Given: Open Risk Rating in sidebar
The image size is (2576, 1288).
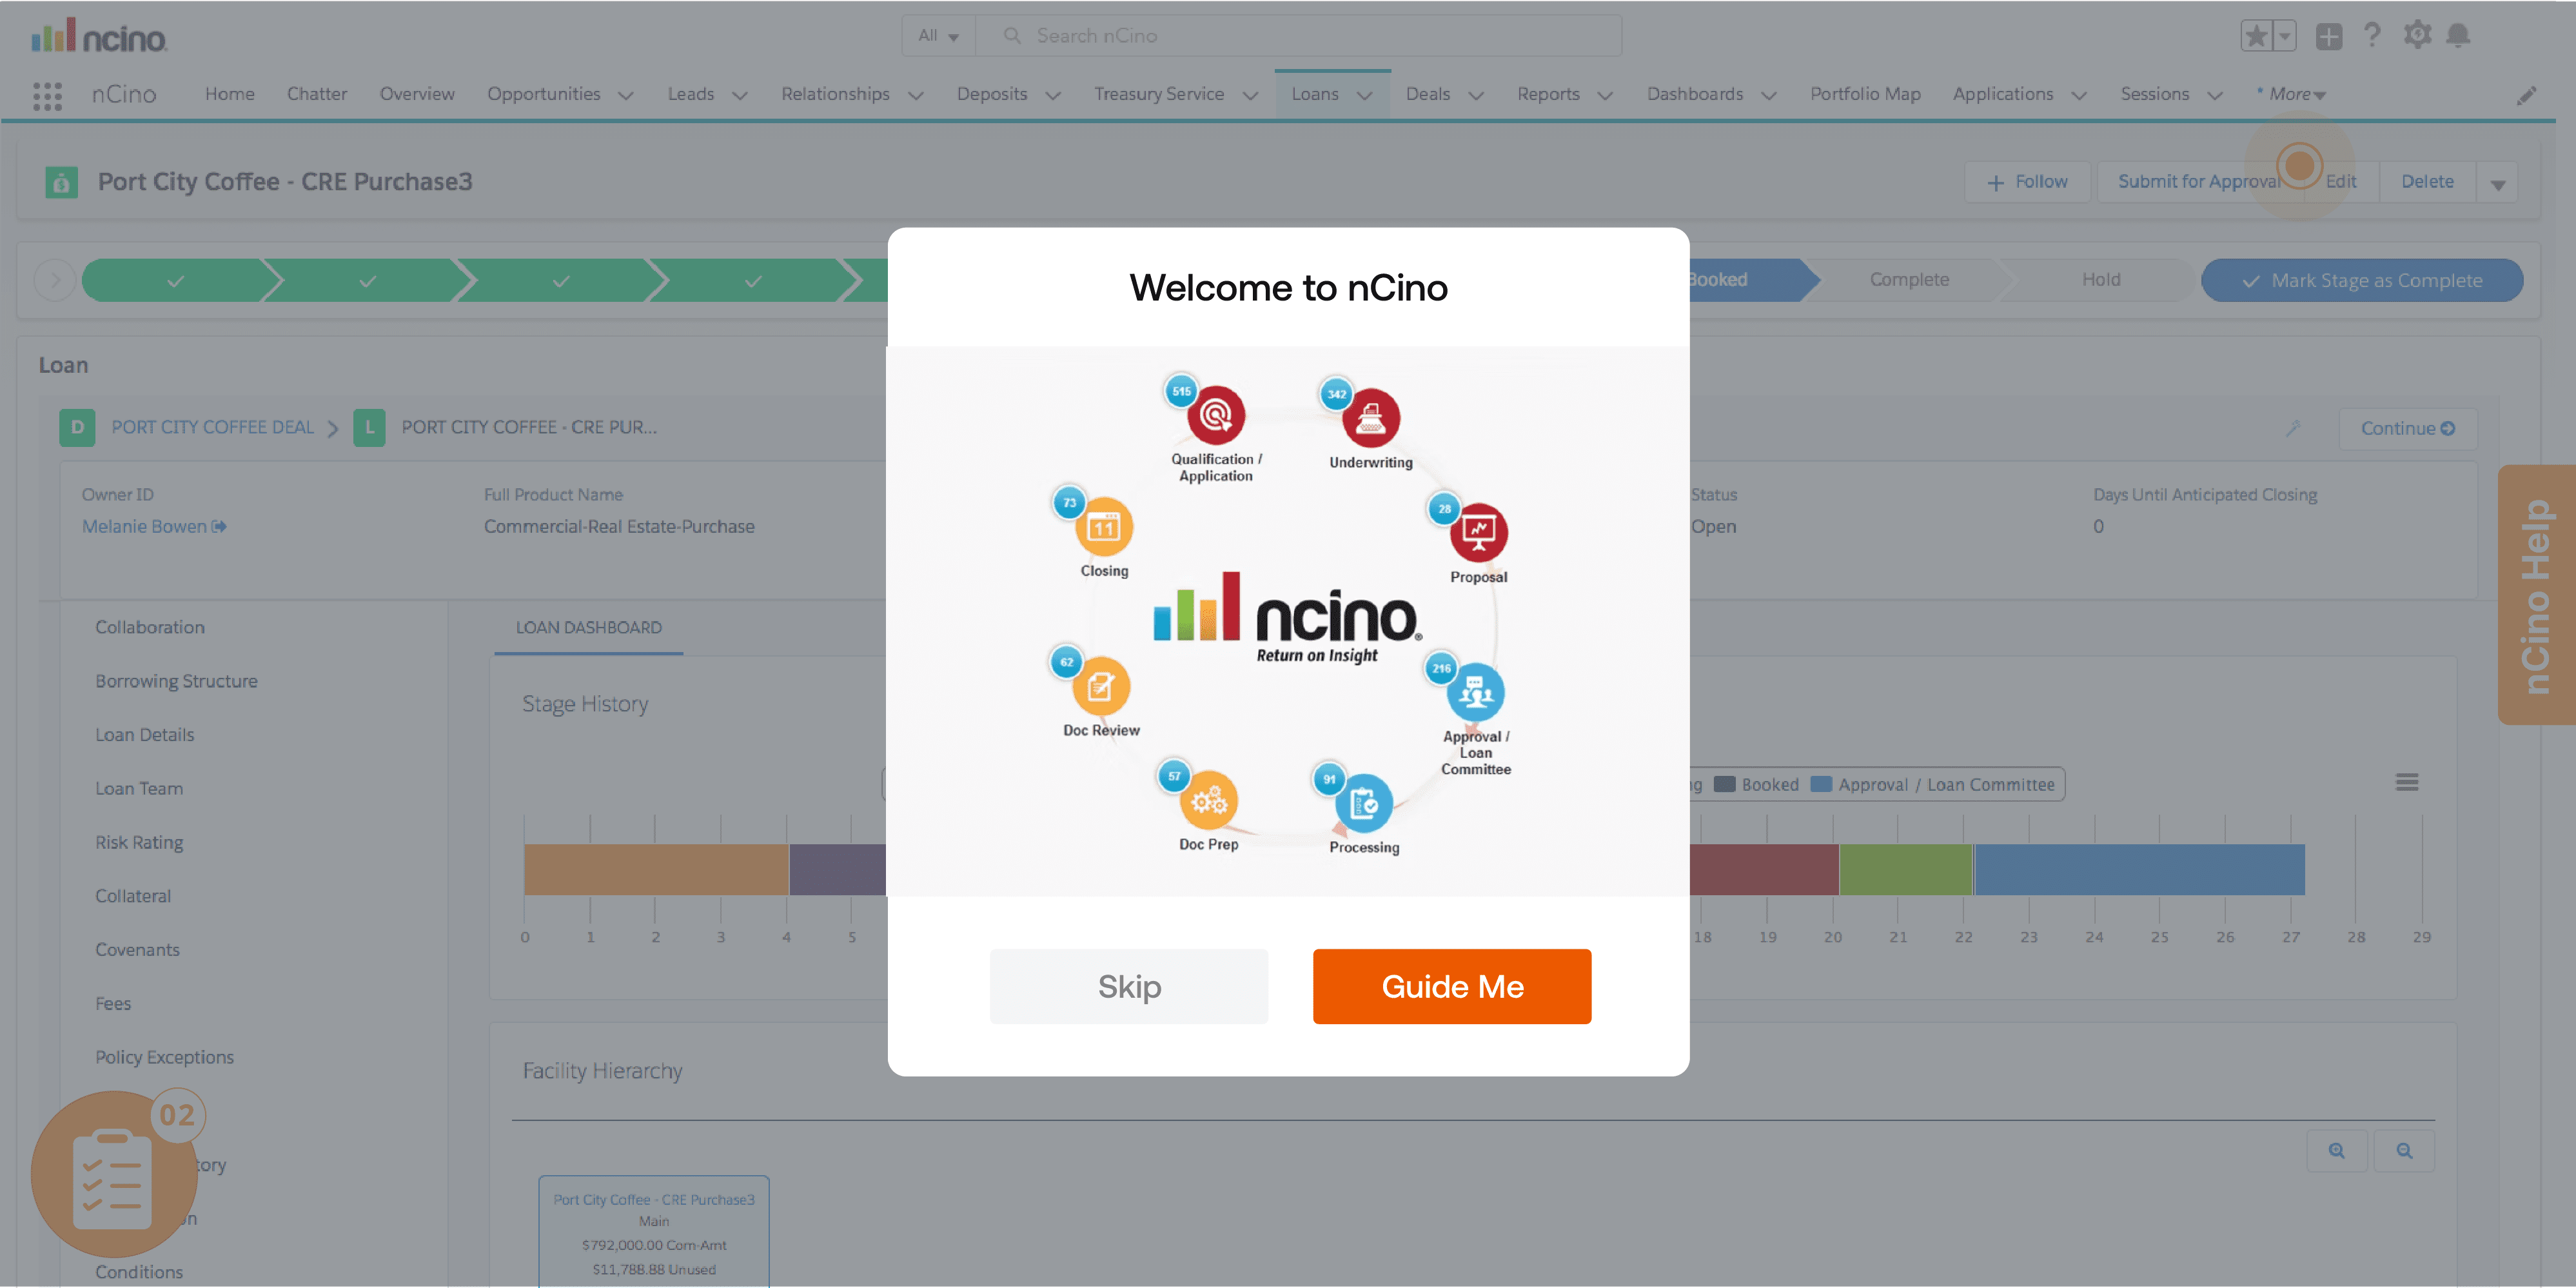Looking at the screenshot, I should pos(139,843).
